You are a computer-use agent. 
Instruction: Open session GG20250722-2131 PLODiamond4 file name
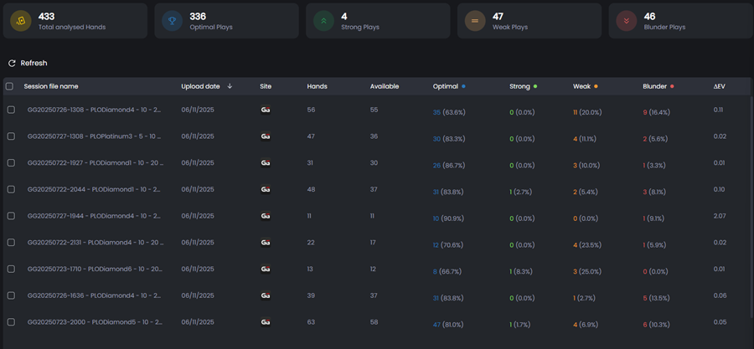point(96,243)
